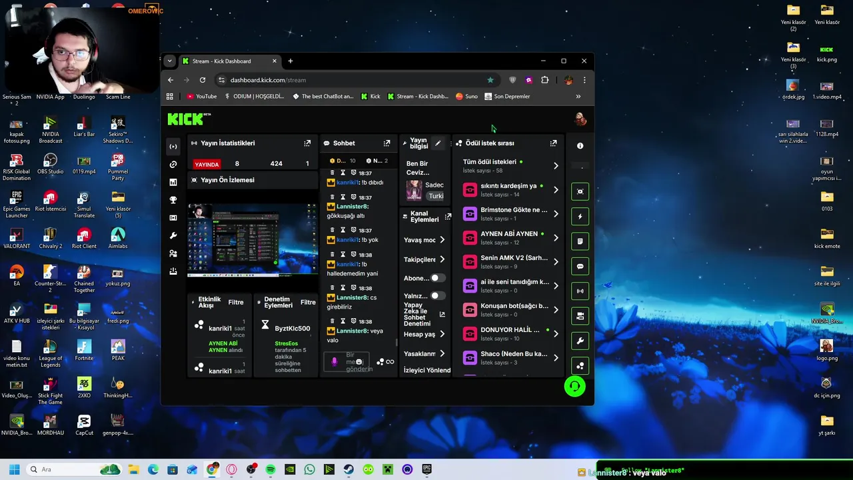Open the YouTube bookmark
Image resolution: width=853 pixels, height=480 pixels.
201,96
